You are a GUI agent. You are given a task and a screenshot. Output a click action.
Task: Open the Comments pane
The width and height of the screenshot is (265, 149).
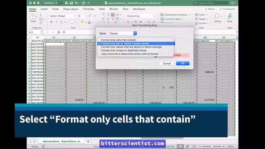(227, 9)
